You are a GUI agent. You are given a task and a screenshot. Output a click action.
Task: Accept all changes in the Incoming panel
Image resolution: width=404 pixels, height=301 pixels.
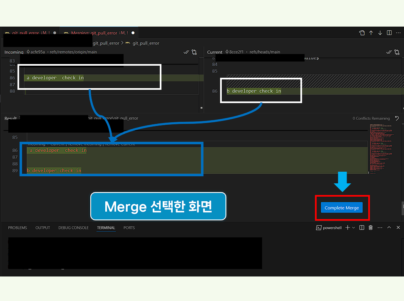[x=186, y=52]
